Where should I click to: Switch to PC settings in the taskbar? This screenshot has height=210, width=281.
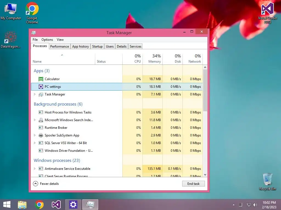[73, 205]
